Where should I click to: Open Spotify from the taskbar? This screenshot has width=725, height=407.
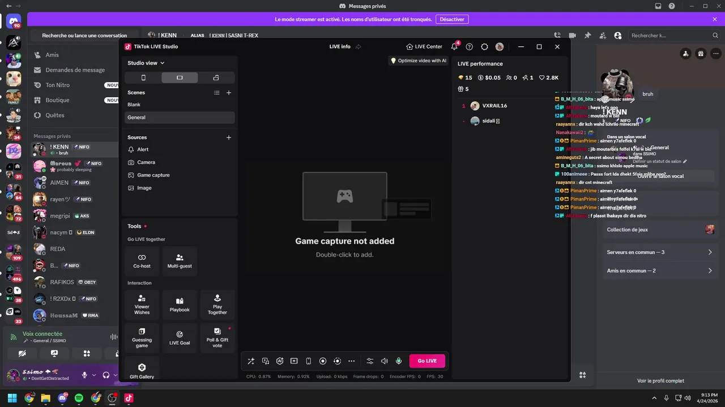tap(79, 398)
